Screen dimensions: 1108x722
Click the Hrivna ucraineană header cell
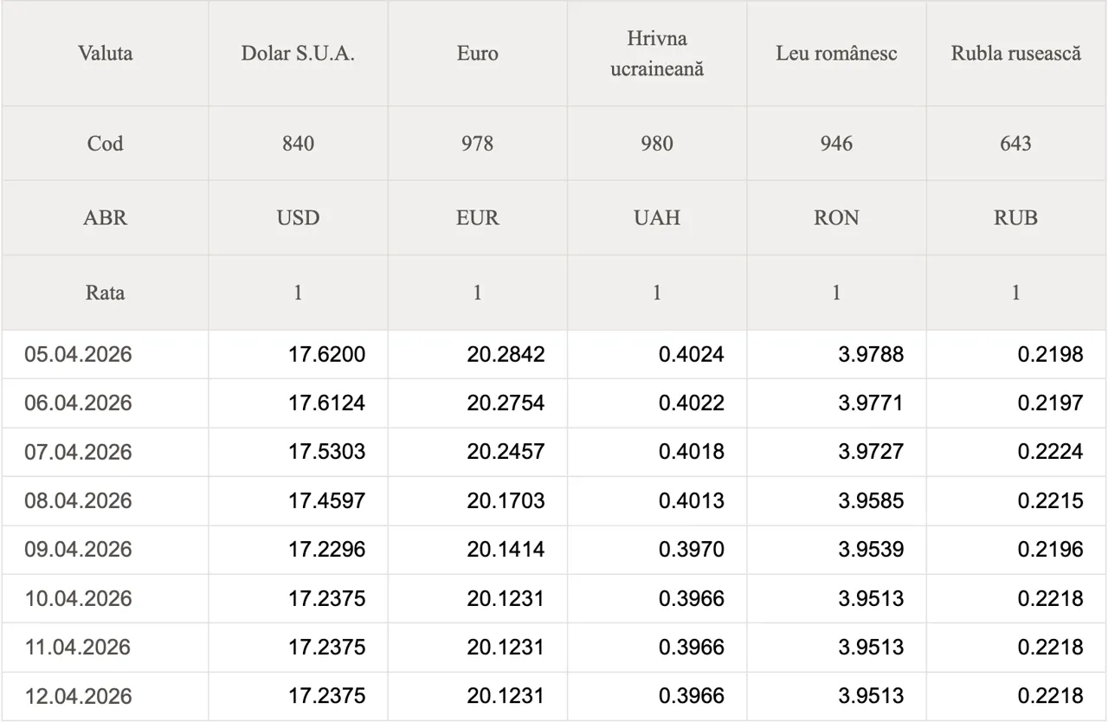click(x=657, y=54)
